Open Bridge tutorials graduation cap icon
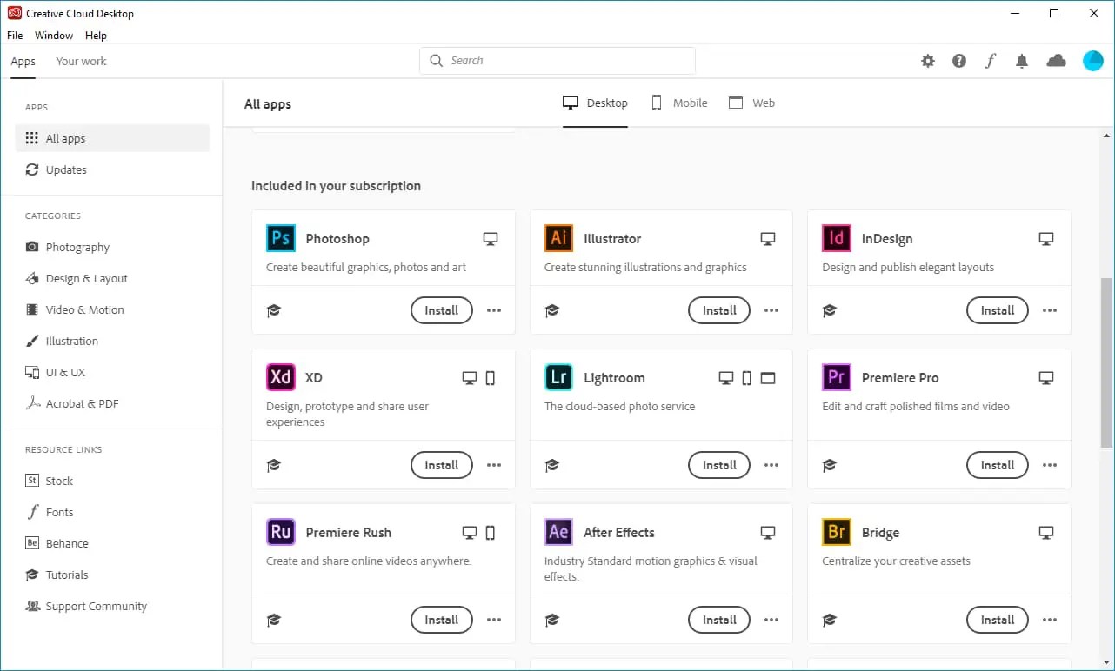This screenshot has height=671, width=1115. (x=830, y=620)
